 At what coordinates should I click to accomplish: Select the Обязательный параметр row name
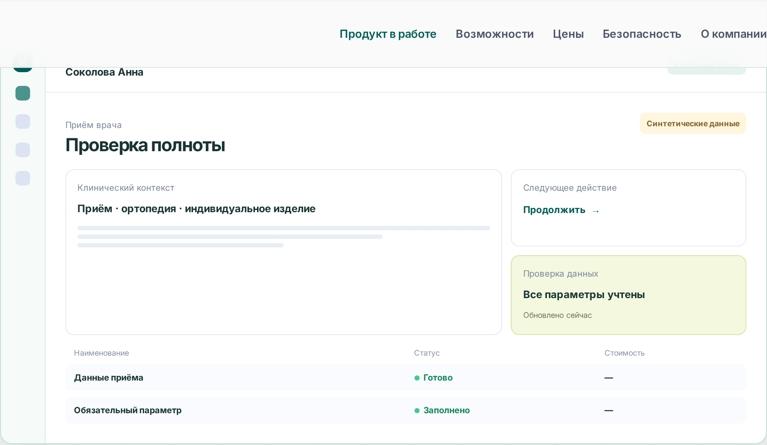tap(128, 410)
